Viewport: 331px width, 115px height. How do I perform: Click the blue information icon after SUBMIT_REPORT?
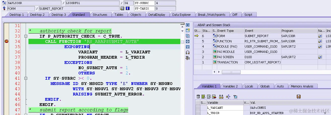(127, 9)
